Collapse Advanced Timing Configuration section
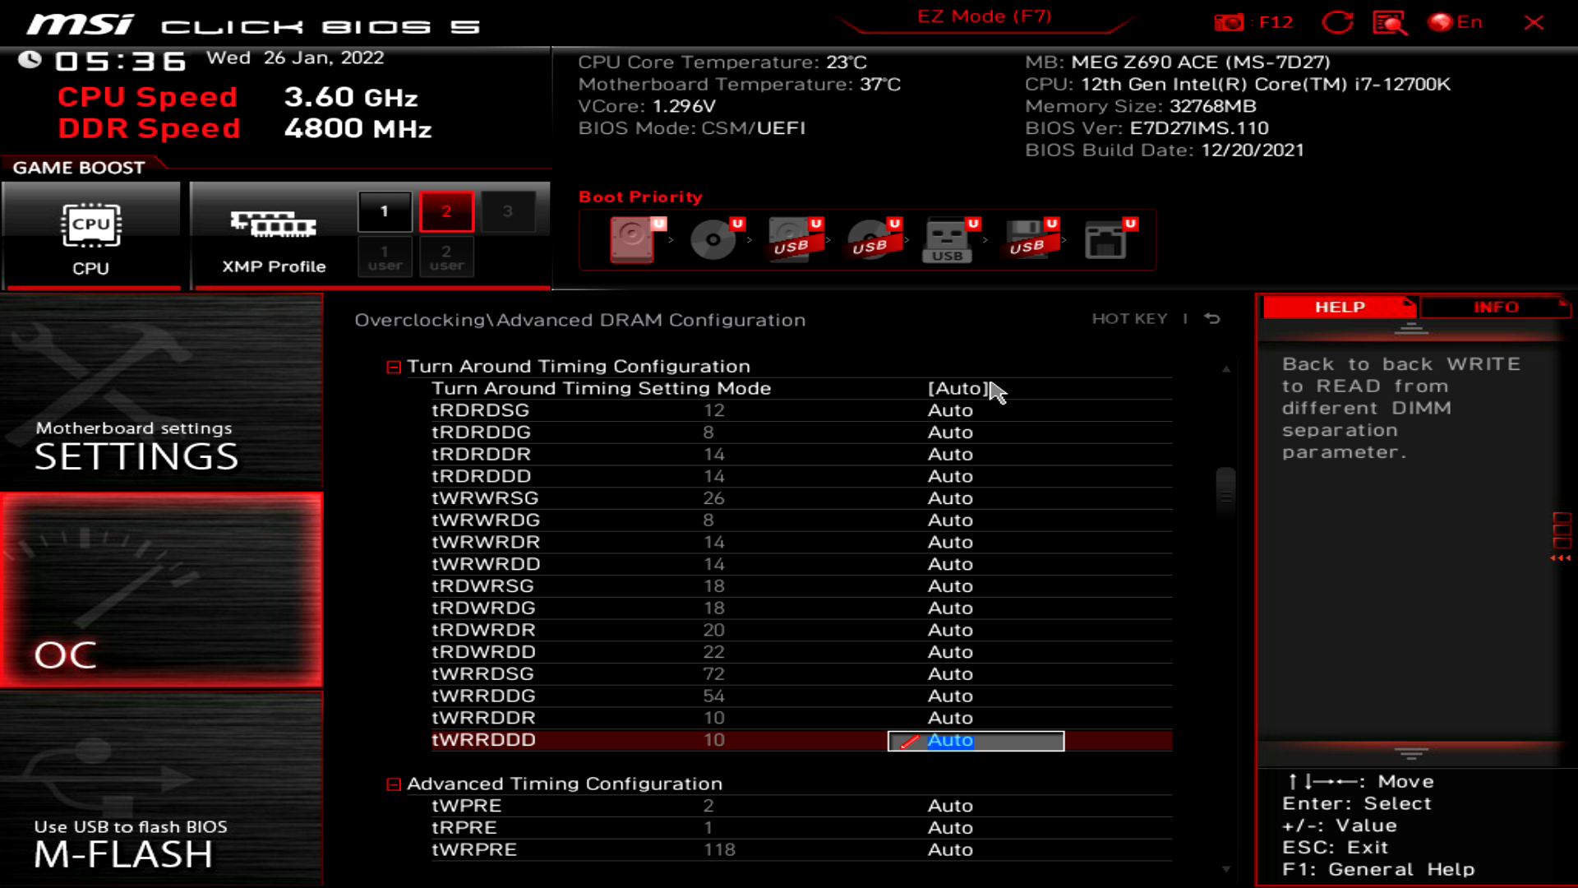The height and width of the screenshot is (888, 1578). point(394,784)
